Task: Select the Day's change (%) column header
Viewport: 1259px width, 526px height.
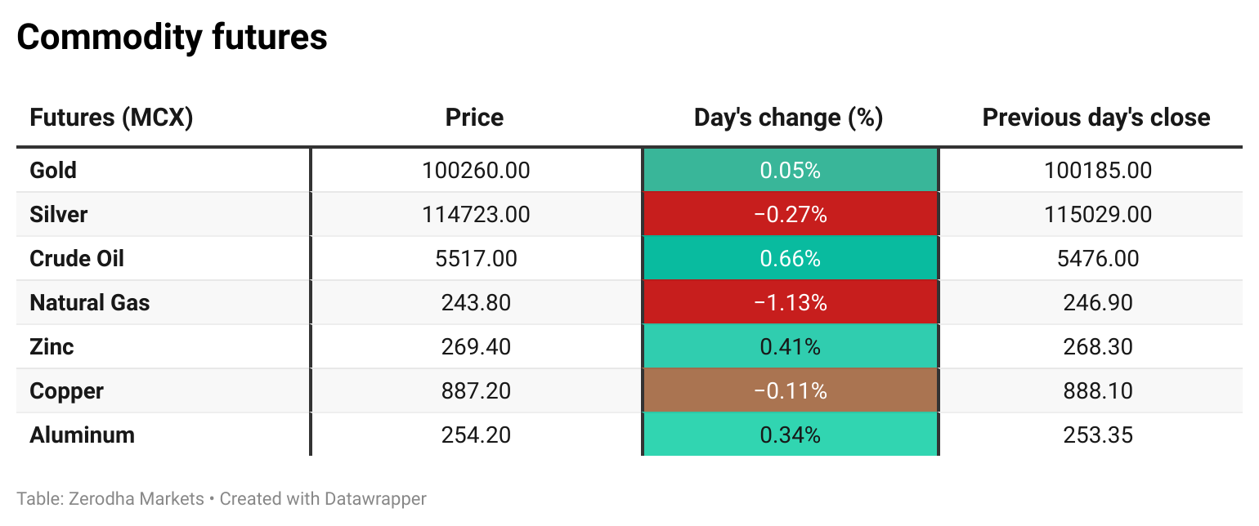Action: pyautogui.click(x=789, y=118)
